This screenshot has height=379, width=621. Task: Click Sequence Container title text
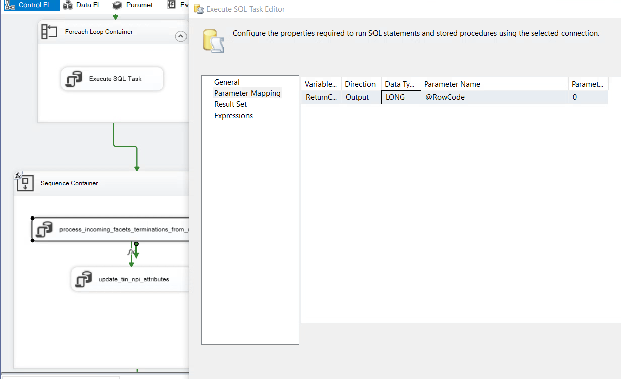tap(70, 183)
